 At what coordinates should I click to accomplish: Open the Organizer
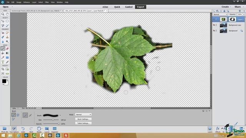point(55,130)
